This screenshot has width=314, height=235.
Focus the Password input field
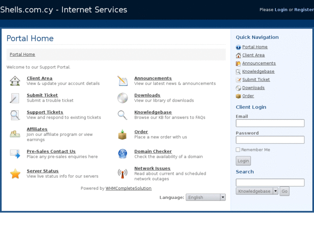pyautogui.click(x=270, y=140)
